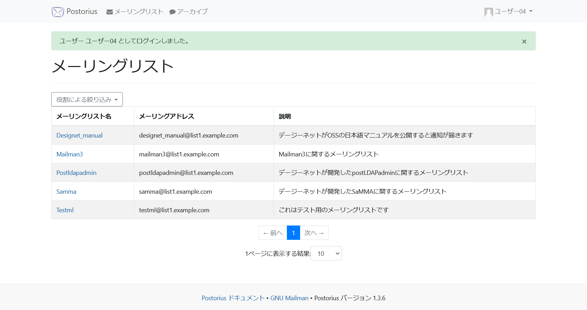
Task: Click the ← 前へ pagination button
Action: click(x=273, y=233)
